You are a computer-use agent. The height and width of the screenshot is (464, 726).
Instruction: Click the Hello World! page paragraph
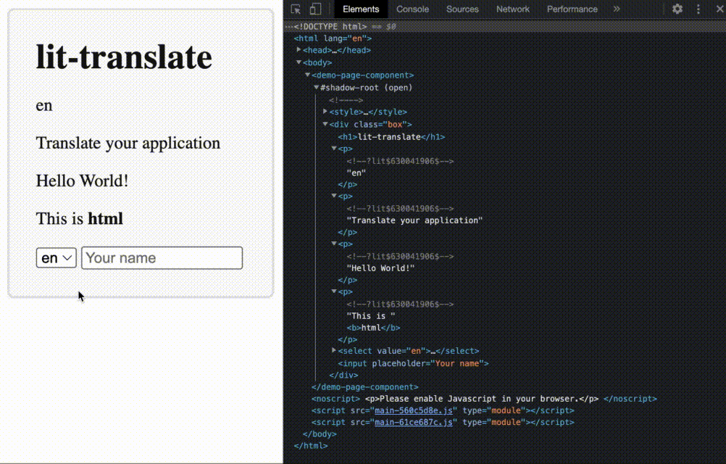pos(82,181)
